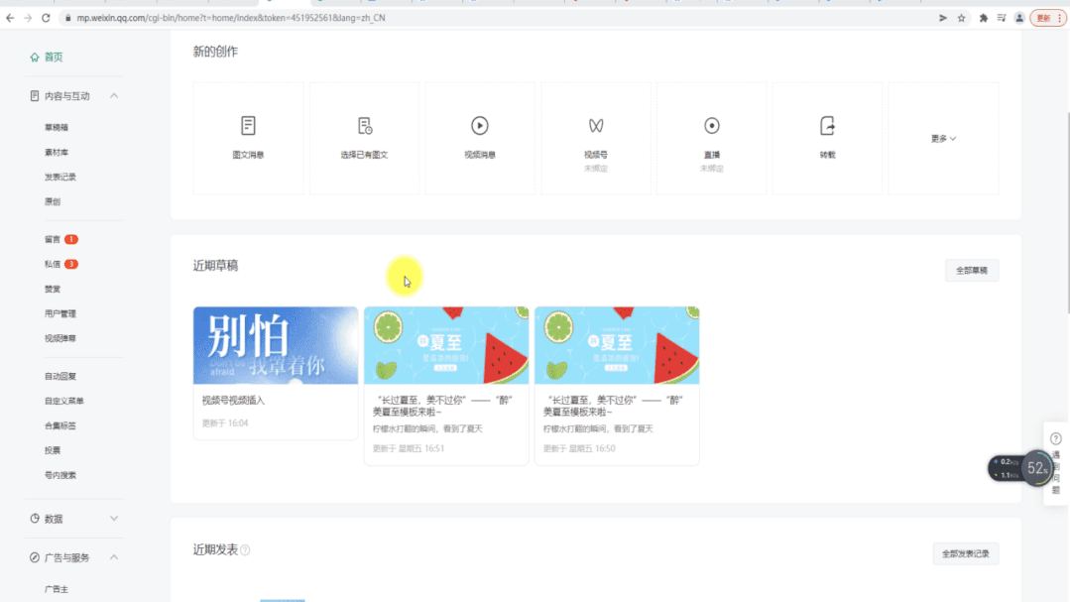Viewport: 1070px width, 602px height.
Task: Open 素材库 in the sidebar
Action: point(56,152)
